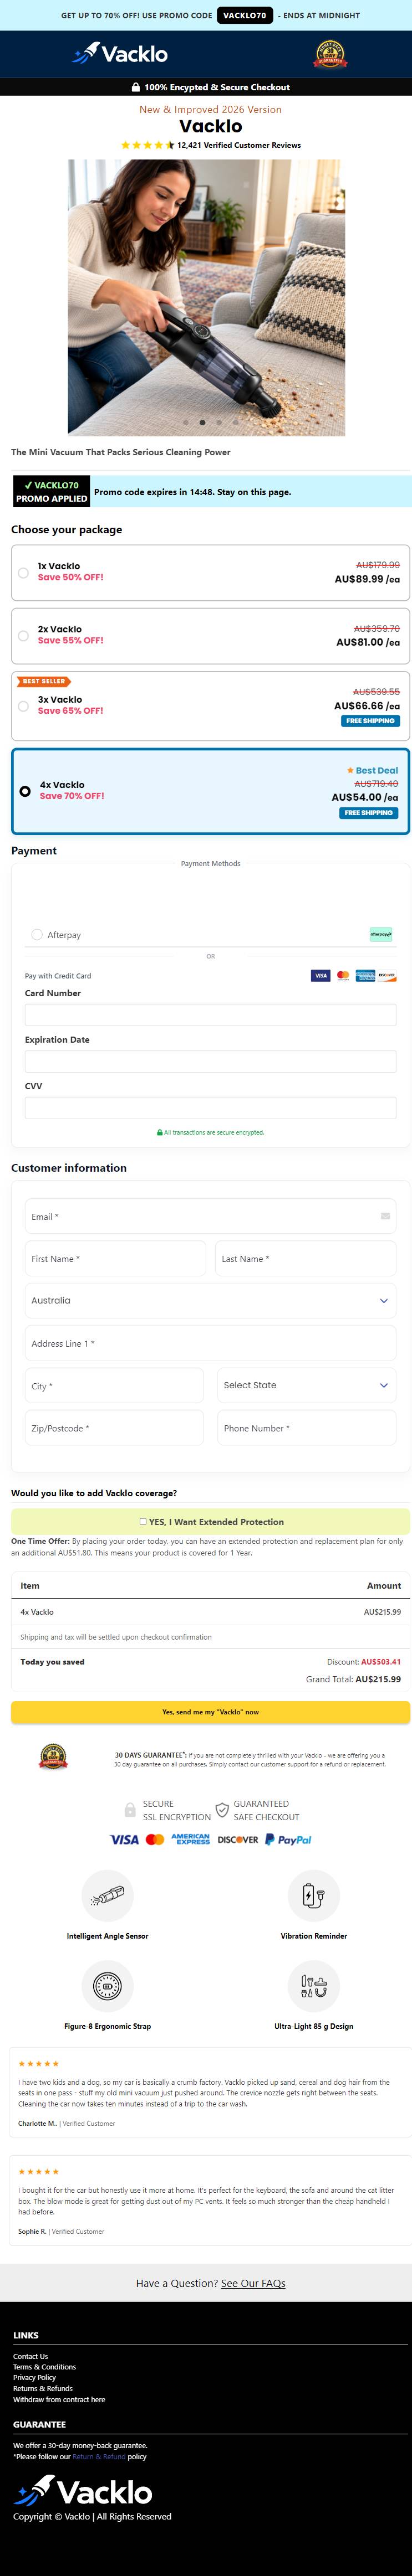Image resolution: width=412 pixels, height=2576 pixels.
Task: Click the FREE SHIPPING badge on 3x Vacklo
Action: [371, 720]
